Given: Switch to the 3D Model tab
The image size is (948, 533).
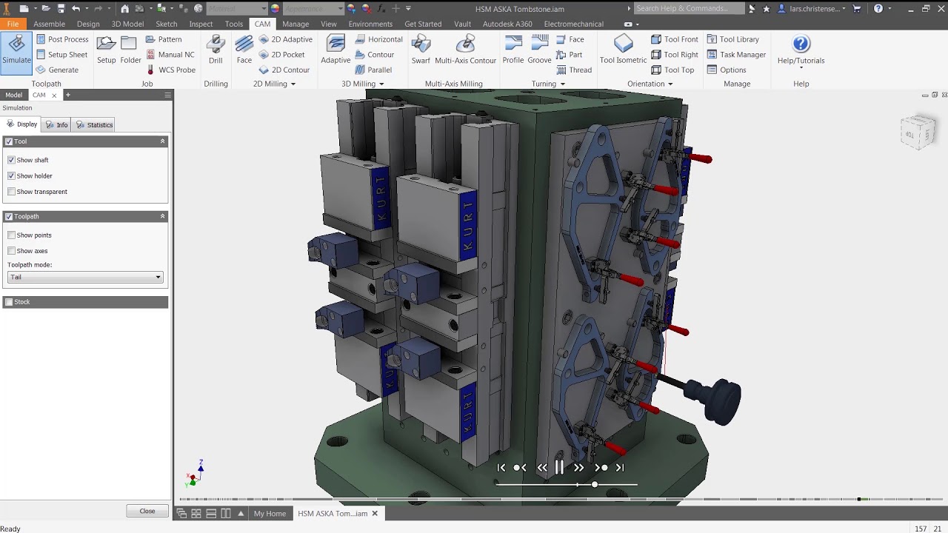Looking at the screenshot, I should 127,24.
